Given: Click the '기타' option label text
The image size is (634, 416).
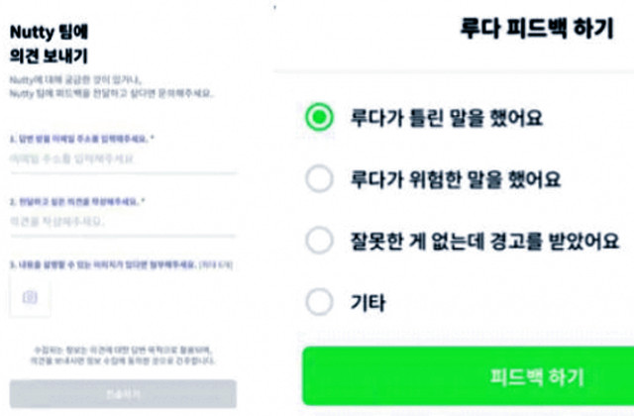Looking at the screenshot, I should click(x=368, y=302).
